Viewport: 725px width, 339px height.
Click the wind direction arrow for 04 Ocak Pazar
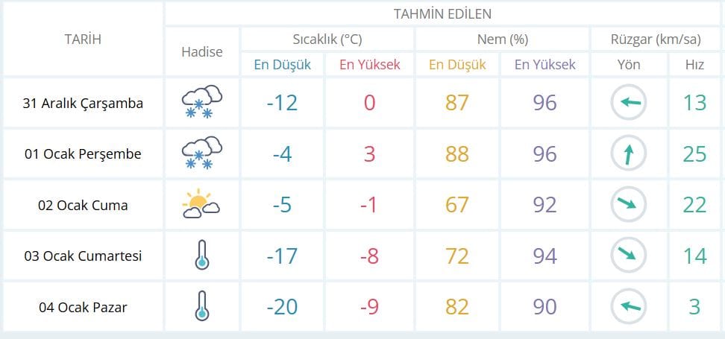[x=629, y=306]
